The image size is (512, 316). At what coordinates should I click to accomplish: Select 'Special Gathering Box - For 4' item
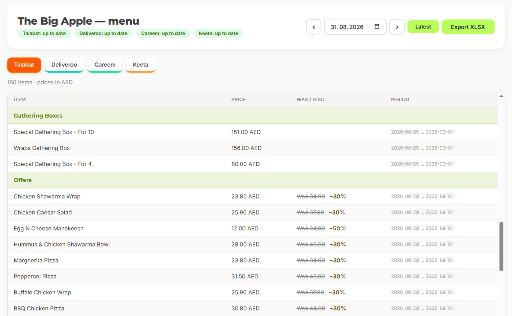[x=53, y=164]
